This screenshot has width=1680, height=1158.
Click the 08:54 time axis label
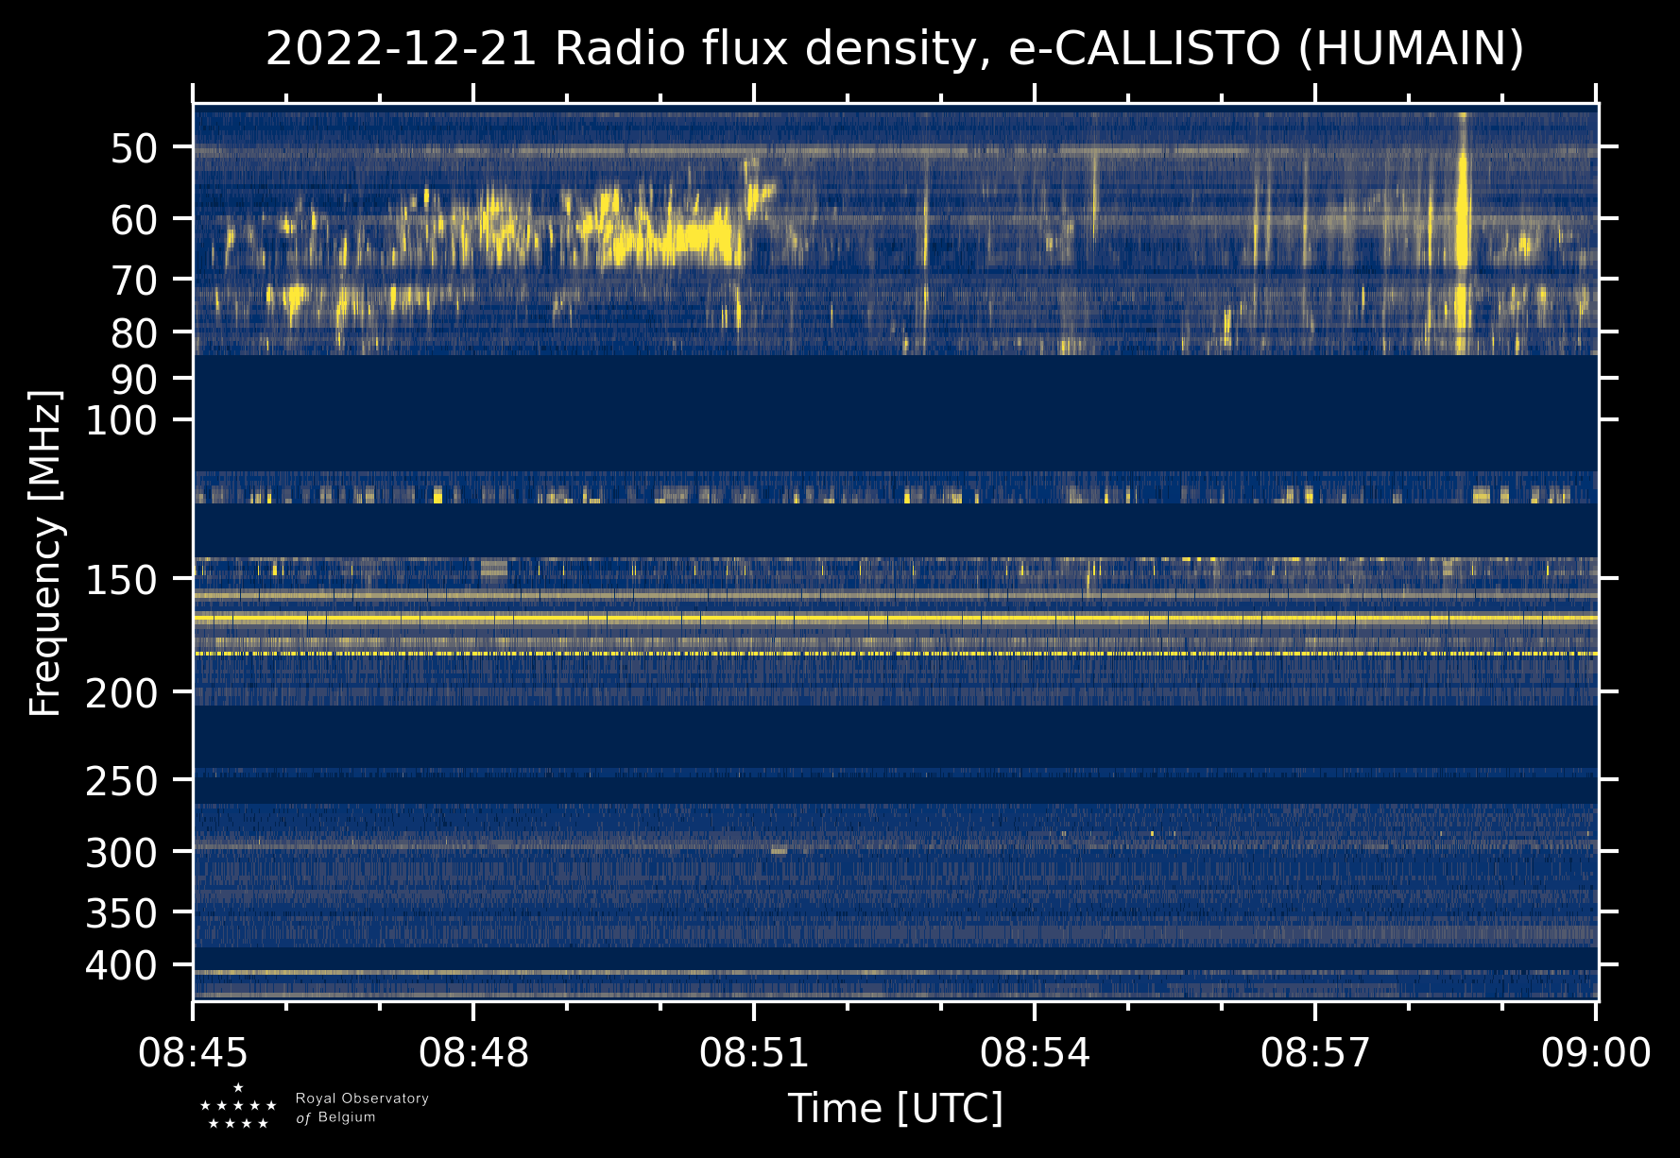pos(1035,1052)
